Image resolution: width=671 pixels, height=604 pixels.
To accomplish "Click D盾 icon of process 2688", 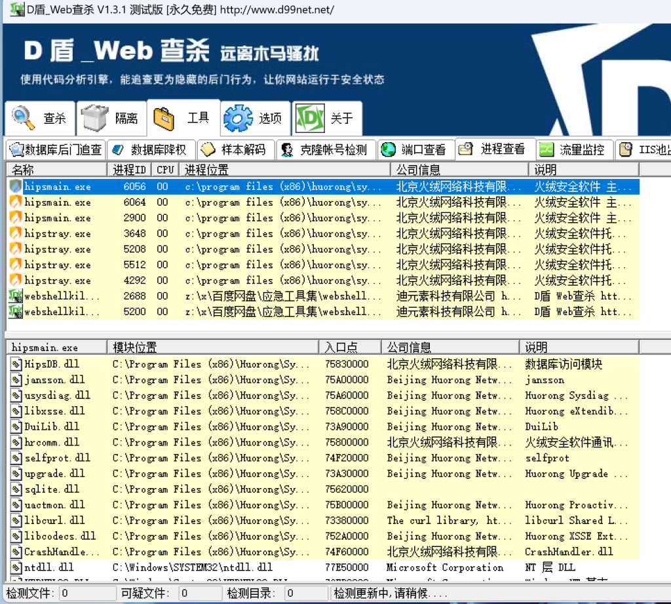I will [x=16, y=296].
